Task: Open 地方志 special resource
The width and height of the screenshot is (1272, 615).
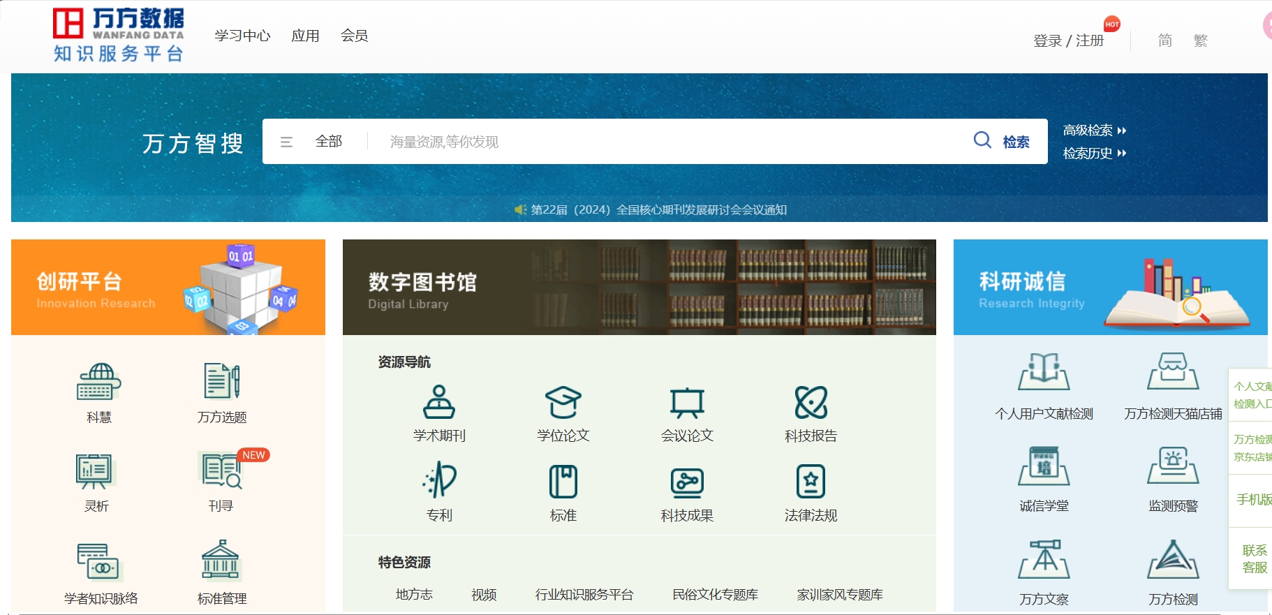Action: [x=414, y=595]
